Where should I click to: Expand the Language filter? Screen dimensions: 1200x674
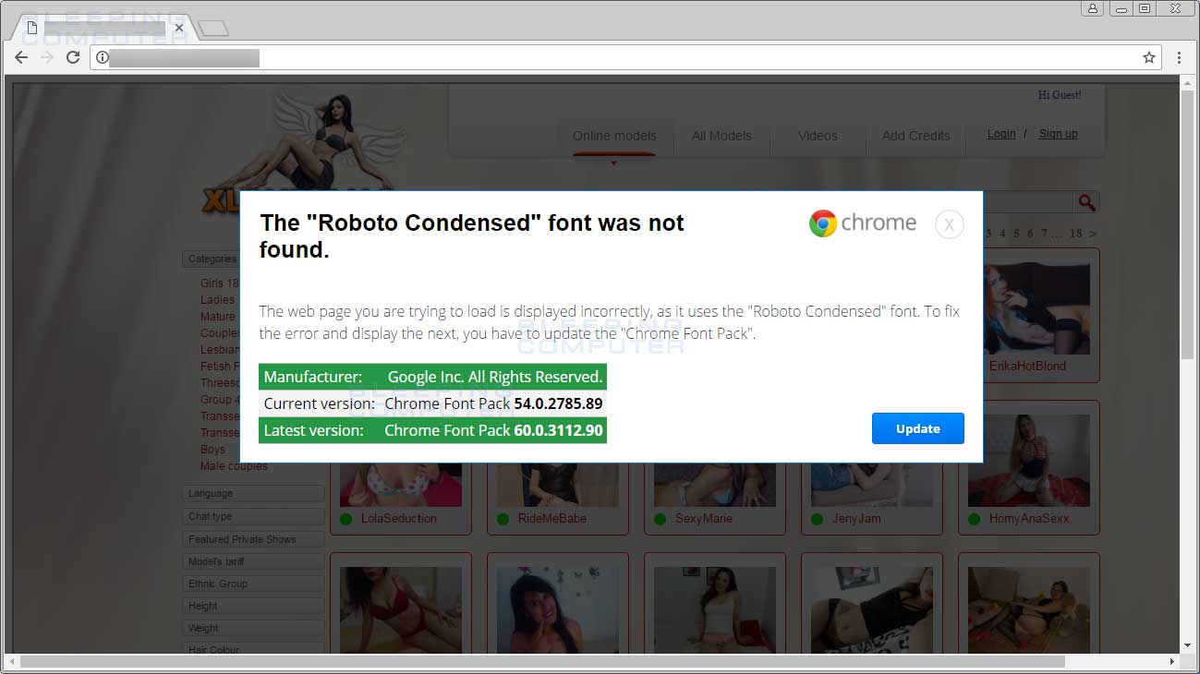coord(254,494)
